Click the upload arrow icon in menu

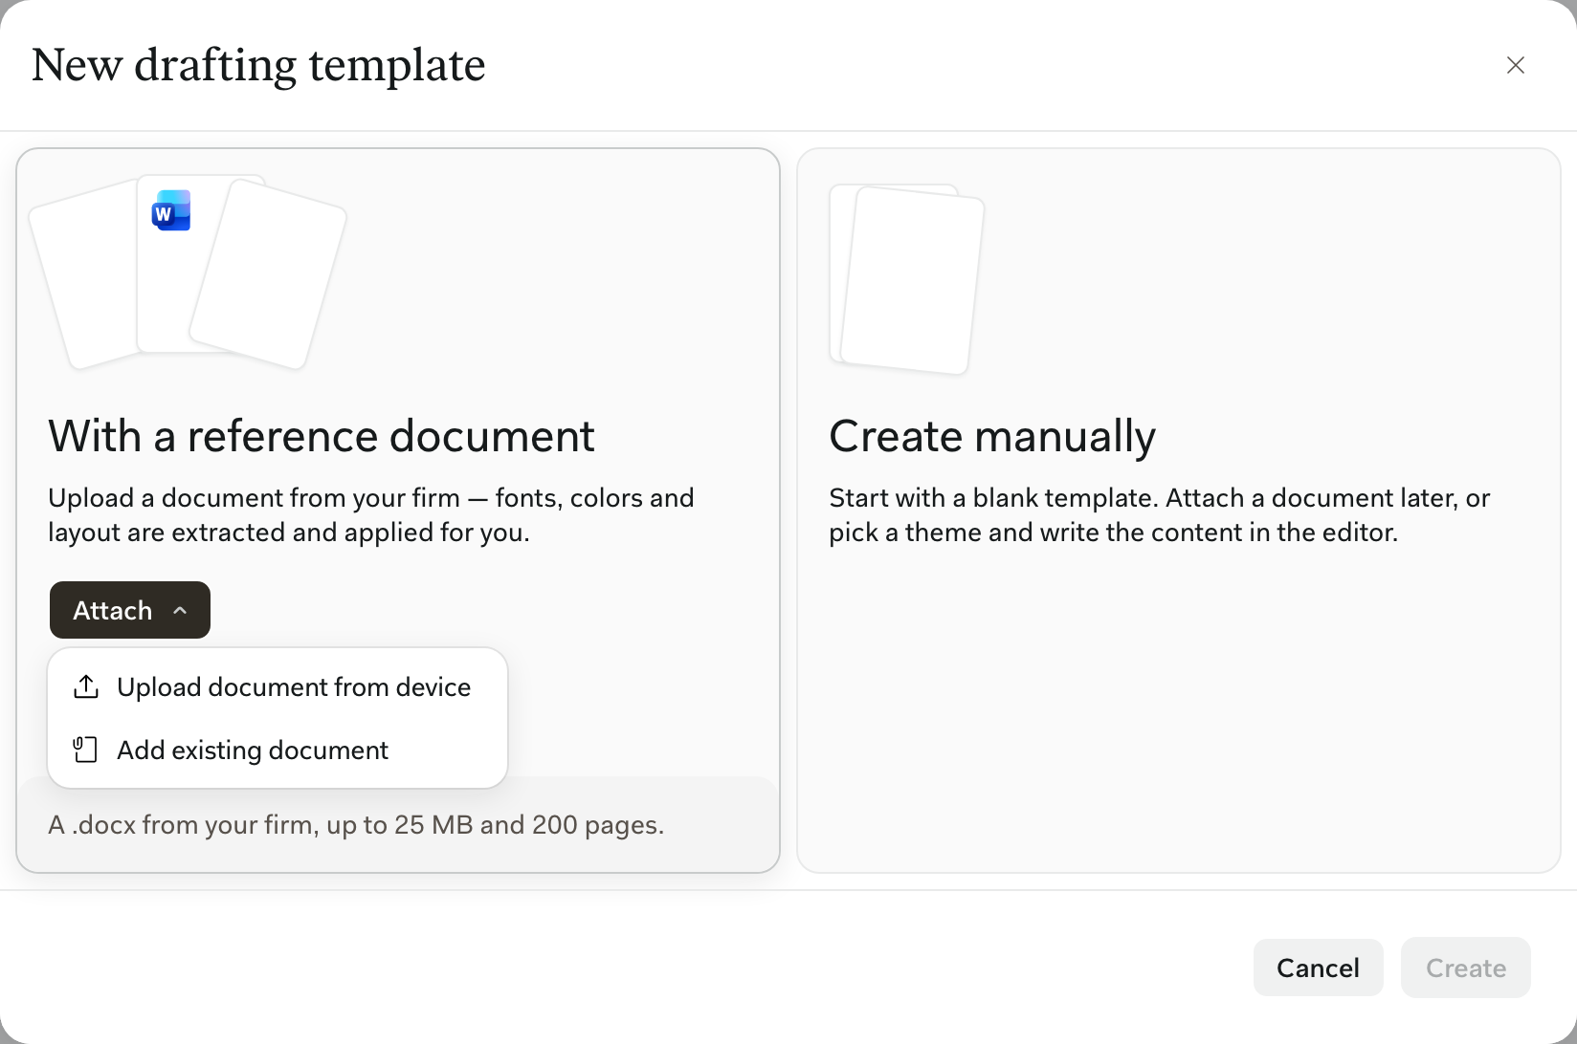click(86, 686)
